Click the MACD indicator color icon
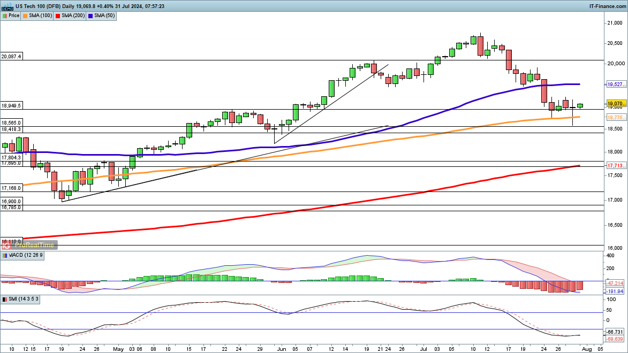 click(5, 255)
